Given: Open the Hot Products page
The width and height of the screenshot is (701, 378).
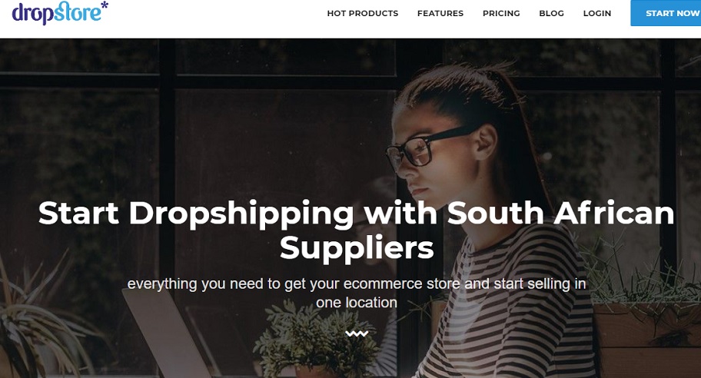Looking at the screenshot, I should point(363,13).
